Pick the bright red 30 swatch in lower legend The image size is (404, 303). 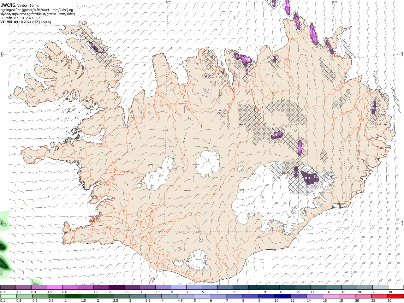[395, 296]
